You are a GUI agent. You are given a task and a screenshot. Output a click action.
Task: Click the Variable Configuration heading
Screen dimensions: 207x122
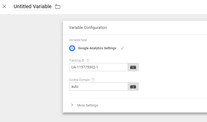pyautogui.click(x=88, y=28)
